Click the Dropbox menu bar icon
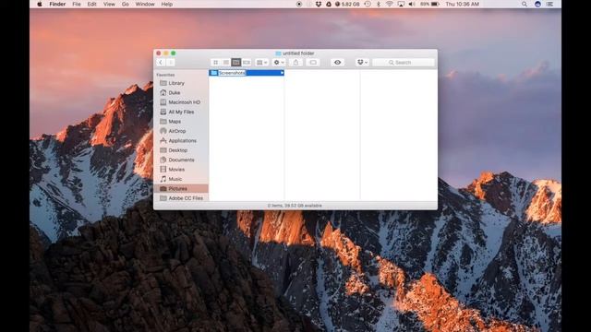The image size is (591, 332). [319, 4]
